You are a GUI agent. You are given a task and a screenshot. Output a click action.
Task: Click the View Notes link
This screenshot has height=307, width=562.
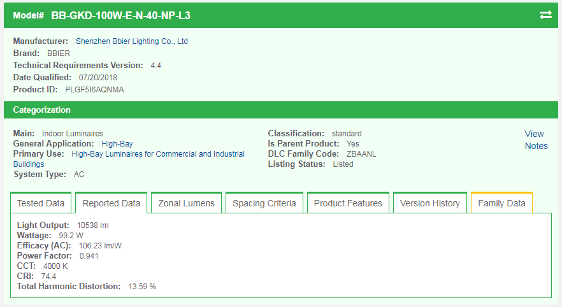tap(537, 139)
